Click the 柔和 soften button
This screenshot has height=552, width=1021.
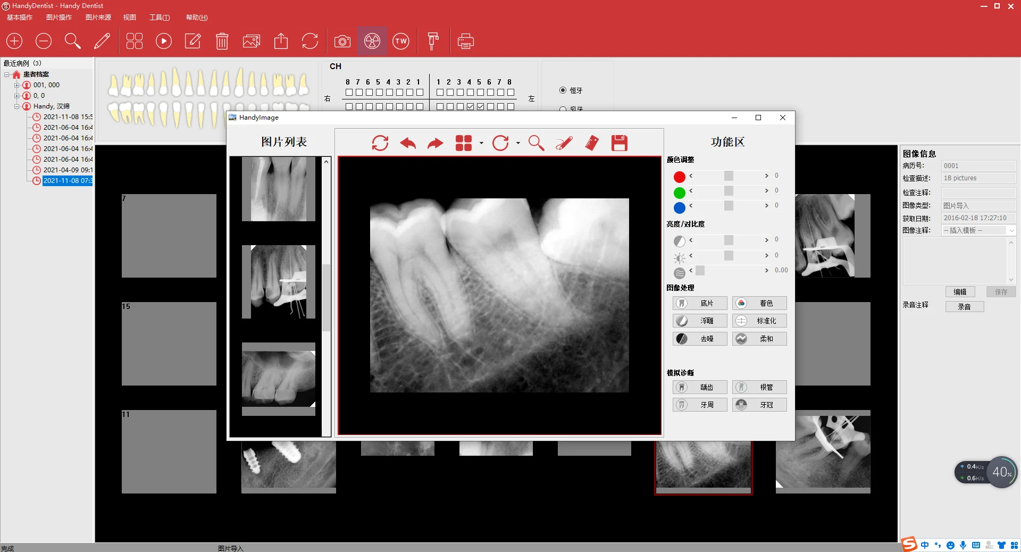click(759, 339)
